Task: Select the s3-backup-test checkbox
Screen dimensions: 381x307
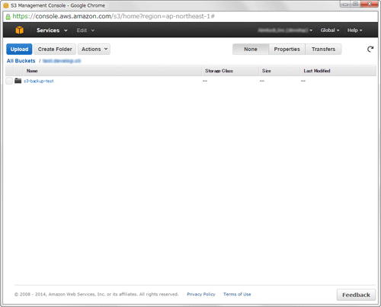Action: point(9,81)
